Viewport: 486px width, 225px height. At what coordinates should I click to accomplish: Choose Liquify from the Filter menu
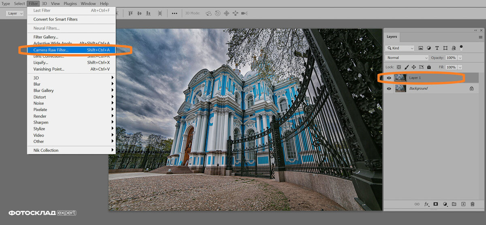pos(71,63)
